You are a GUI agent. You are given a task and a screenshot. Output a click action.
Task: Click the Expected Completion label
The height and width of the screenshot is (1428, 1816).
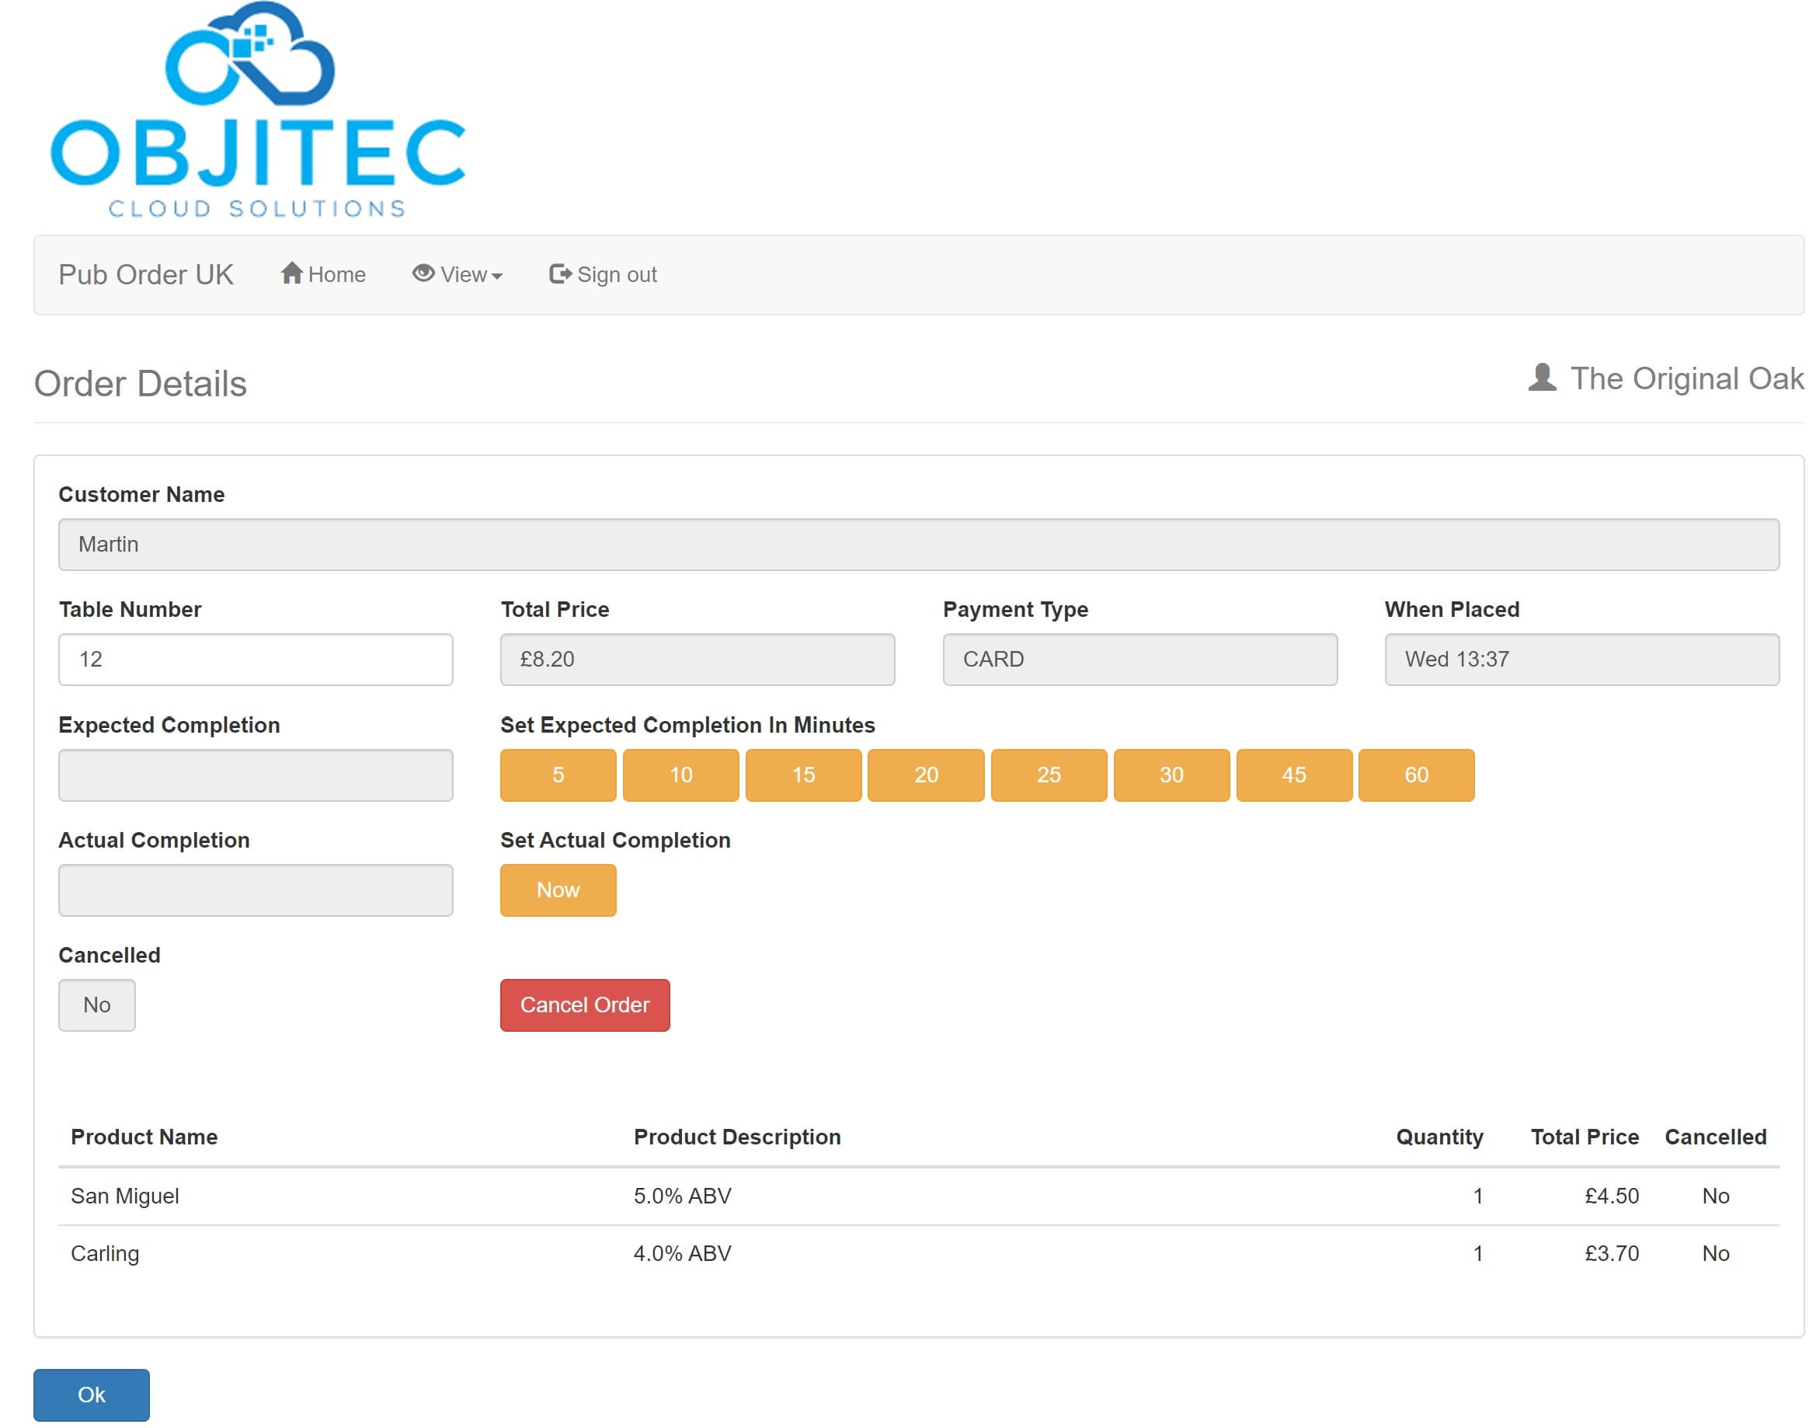(169, 726)
